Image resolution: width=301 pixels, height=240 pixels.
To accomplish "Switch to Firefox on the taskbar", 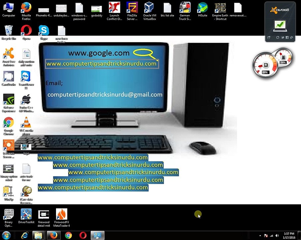I will [x=54, y=235].
